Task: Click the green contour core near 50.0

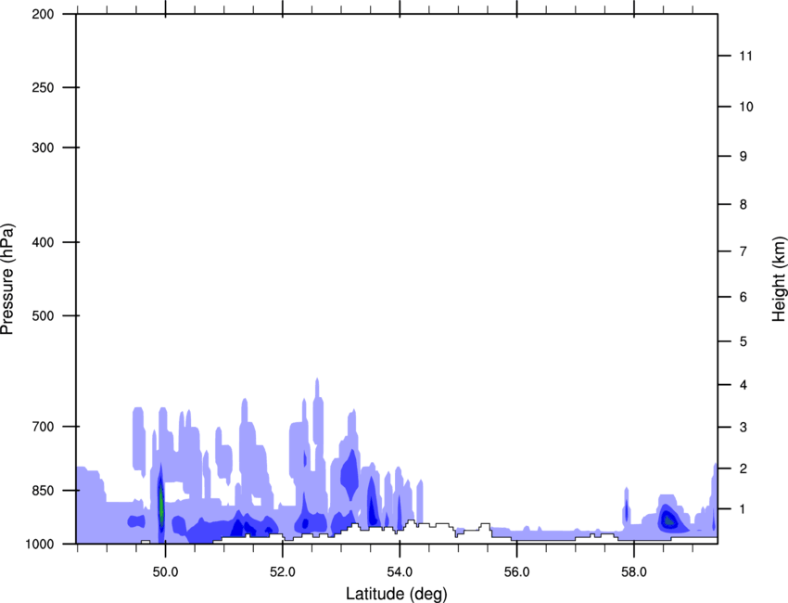Action: pos(161,504)
